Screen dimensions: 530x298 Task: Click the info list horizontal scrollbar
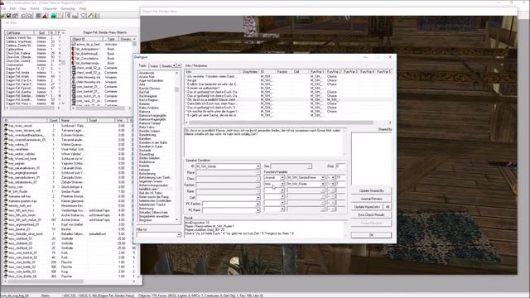coord(288,123)
